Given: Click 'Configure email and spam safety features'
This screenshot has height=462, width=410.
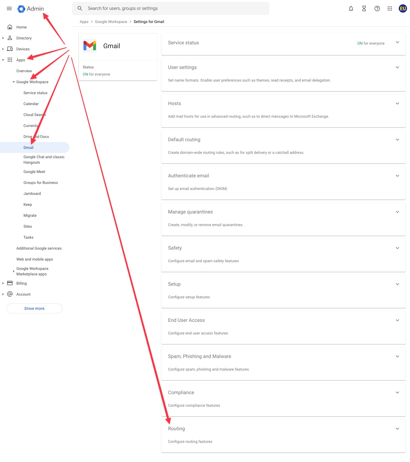Looking at the screenshot, I should coord(203,261).
